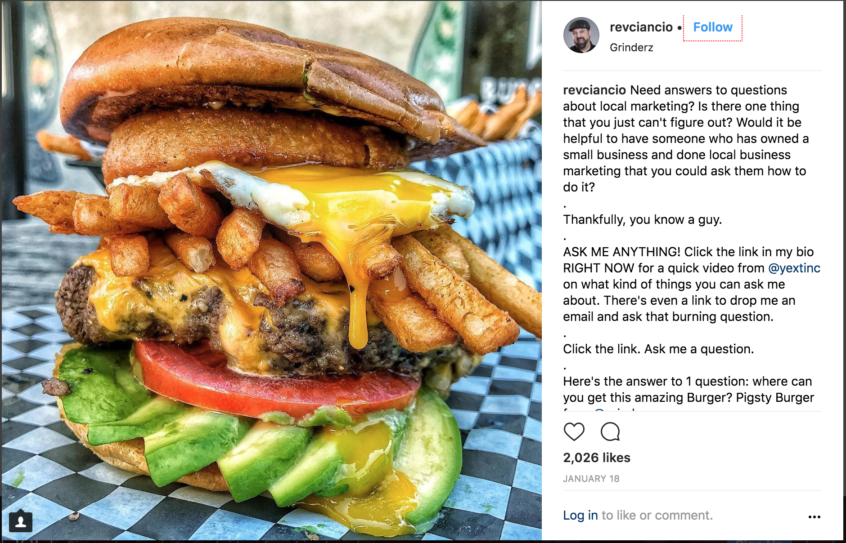Image resolution: width=846 pixels, height=543 pixels.
Task: Click Log in link
Action: [x=580, y=515]
